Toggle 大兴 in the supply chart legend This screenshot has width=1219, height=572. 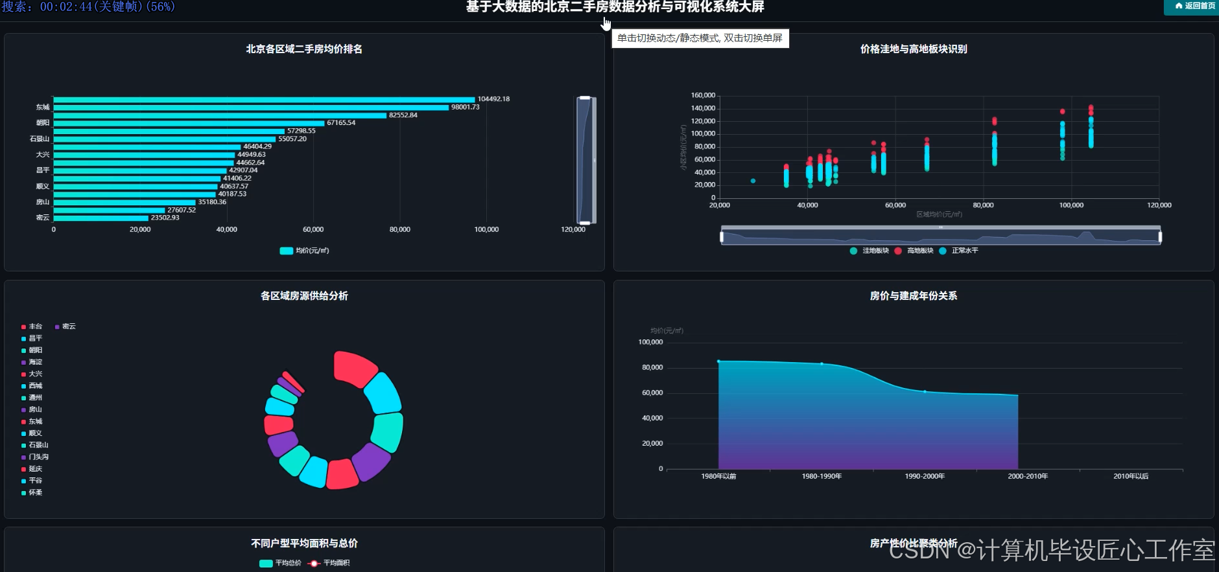point(32,374)
